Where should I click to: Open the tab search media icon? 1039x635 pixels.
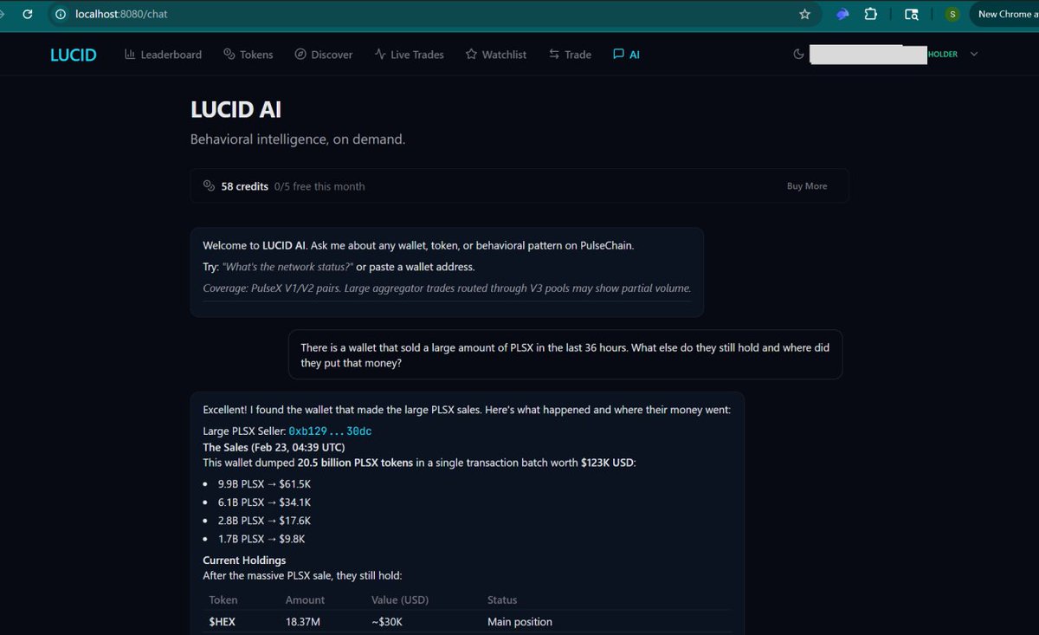[911, 14]
